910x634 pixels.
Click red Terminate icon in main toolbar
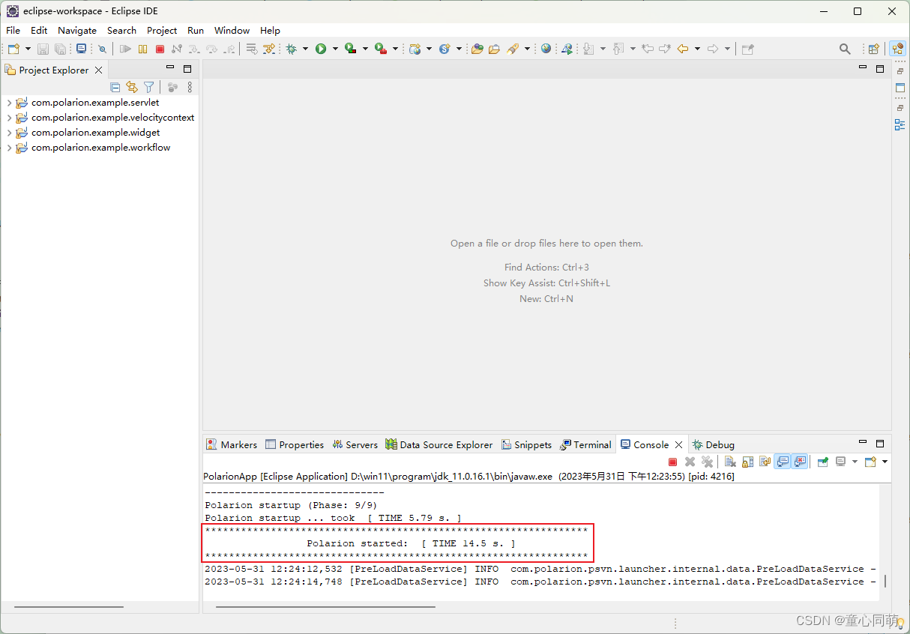[x=160, y=49]
